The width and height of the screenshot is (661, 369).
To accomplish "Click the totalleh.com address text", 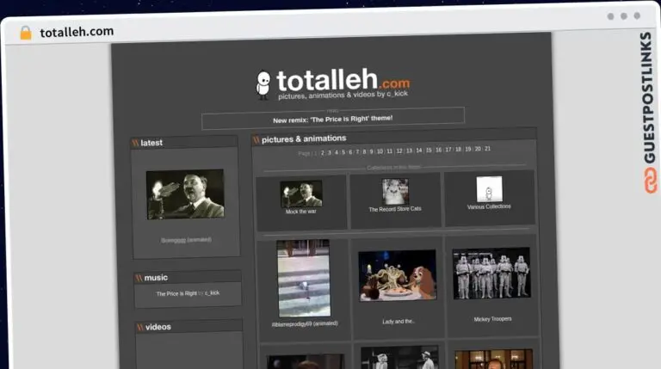I will [x=77, y=32].
